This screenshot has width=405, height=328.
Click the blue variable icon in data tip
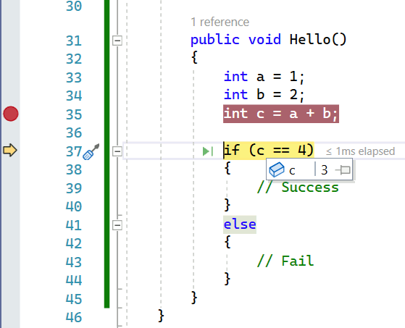(x=276, y=170)
